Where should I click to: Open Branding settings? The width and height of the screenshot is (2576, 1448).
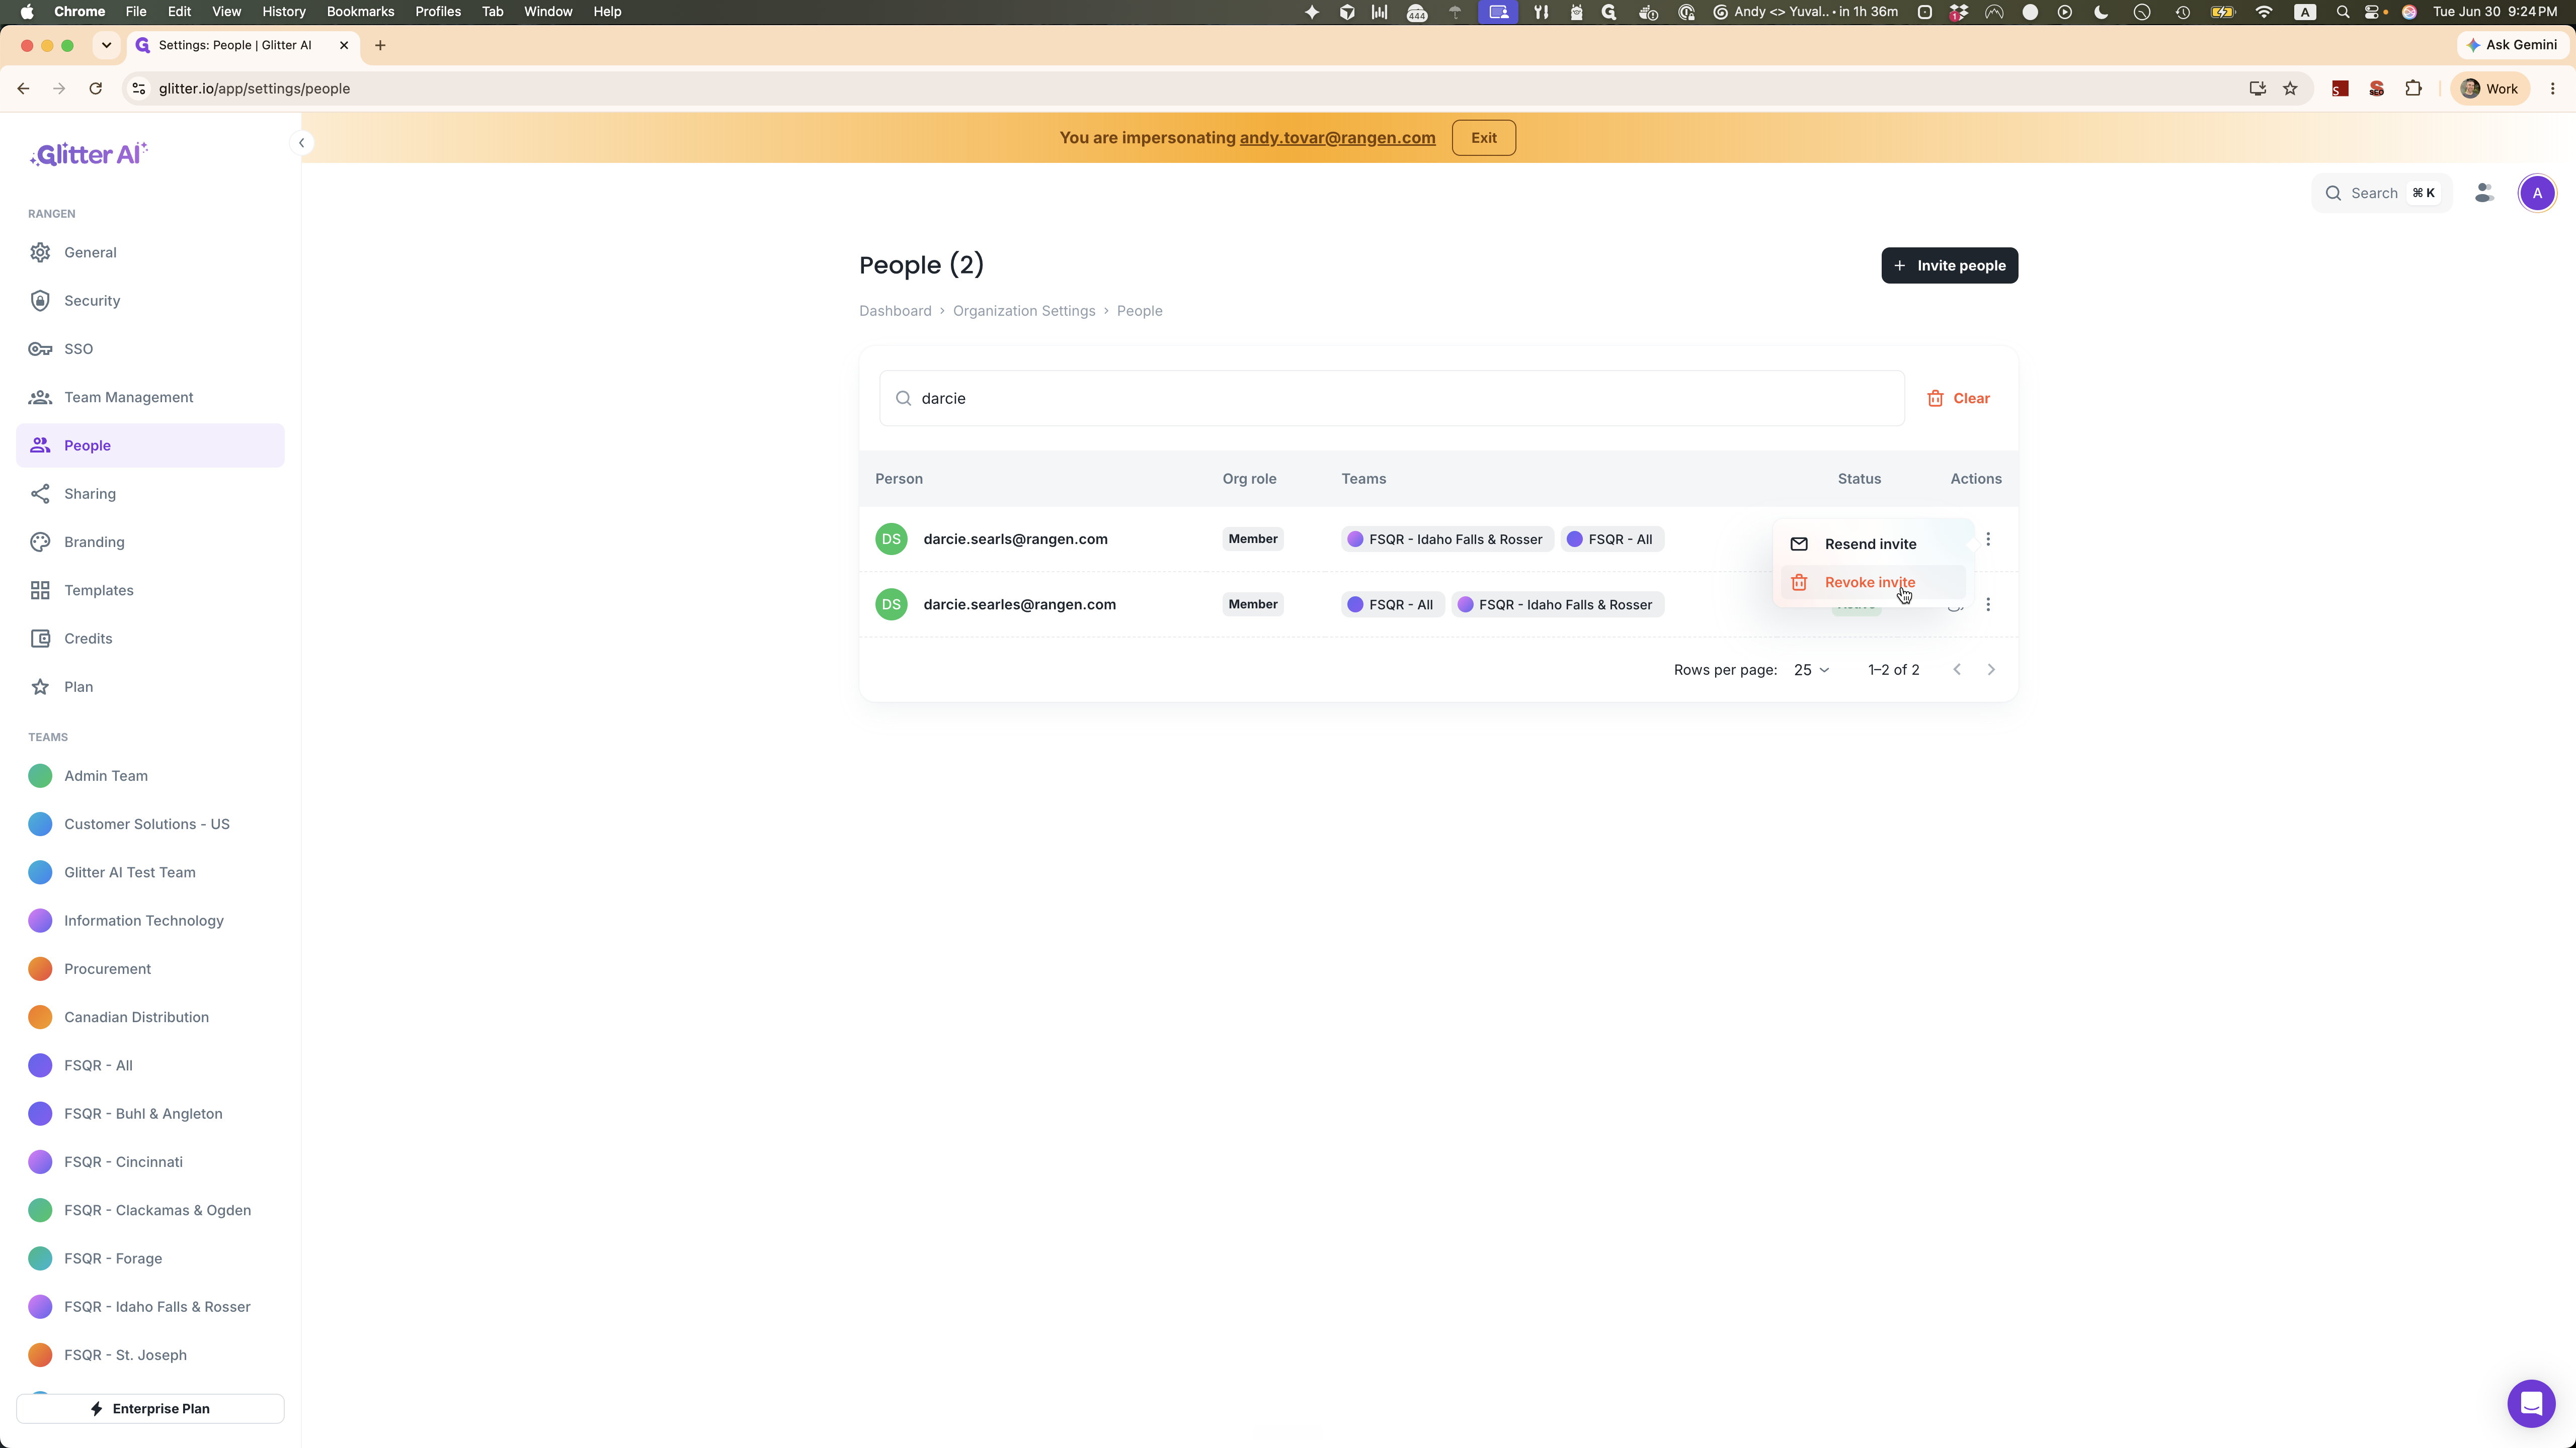(150, 541)
